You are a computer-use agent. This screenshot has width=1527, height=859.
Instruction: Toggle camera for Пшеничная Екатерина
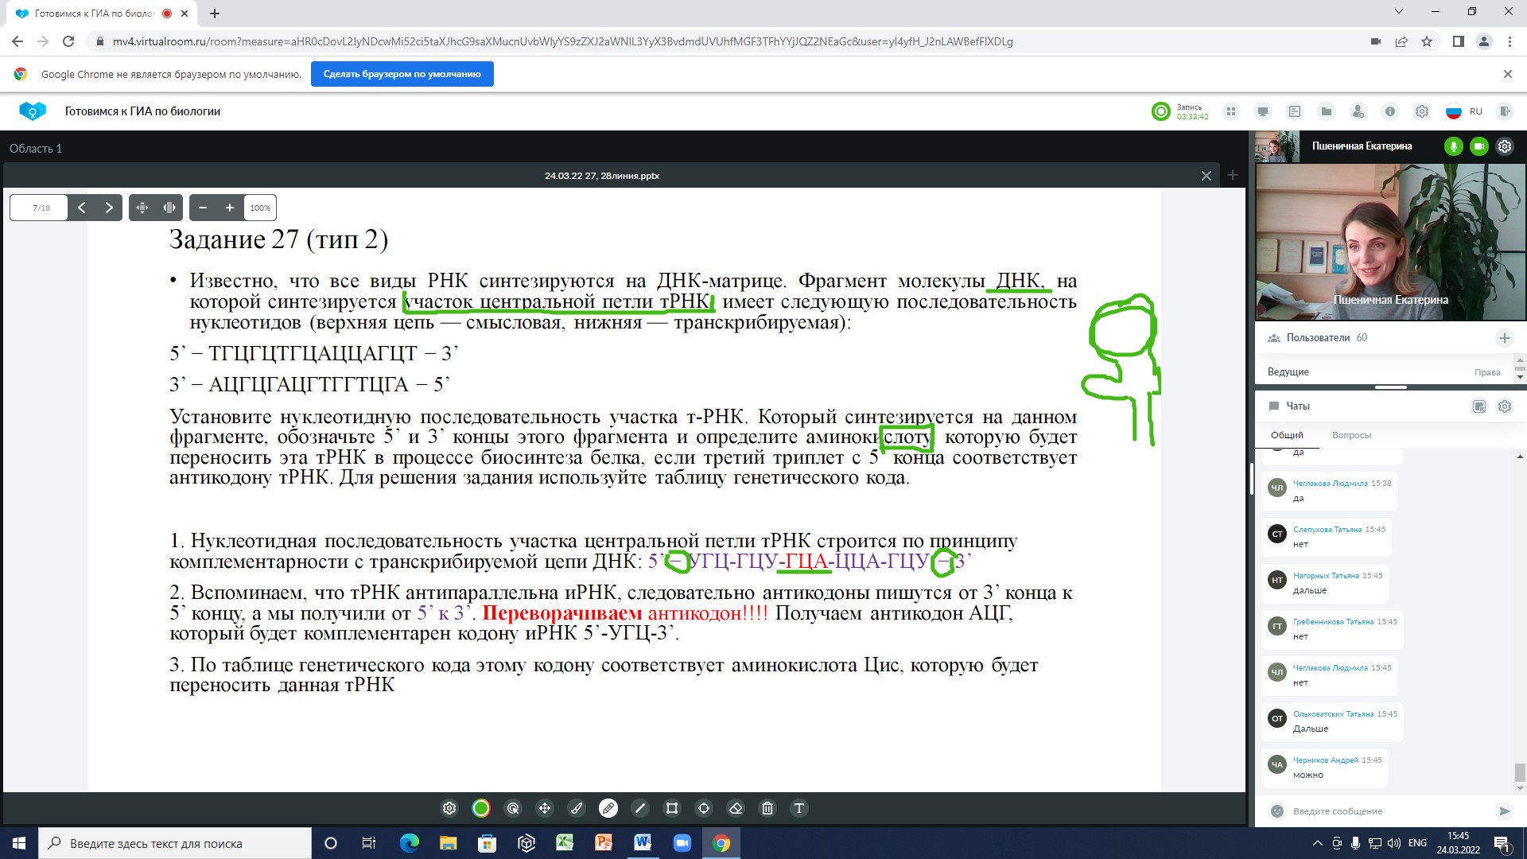pyautogui.click(x=1479, y=146)
